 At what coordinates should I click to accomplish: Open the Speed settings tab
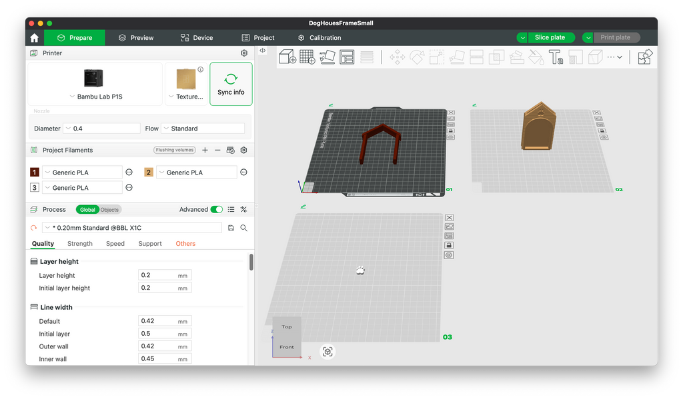(115, 244)
